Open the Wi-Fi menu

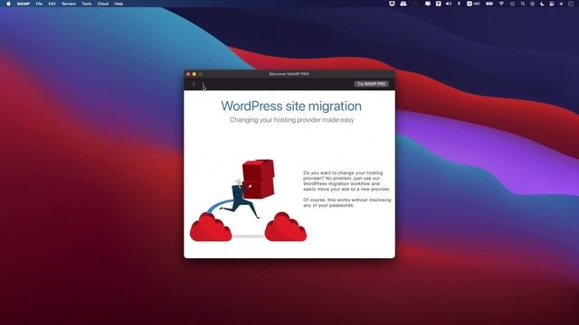(x=501, y=4)
